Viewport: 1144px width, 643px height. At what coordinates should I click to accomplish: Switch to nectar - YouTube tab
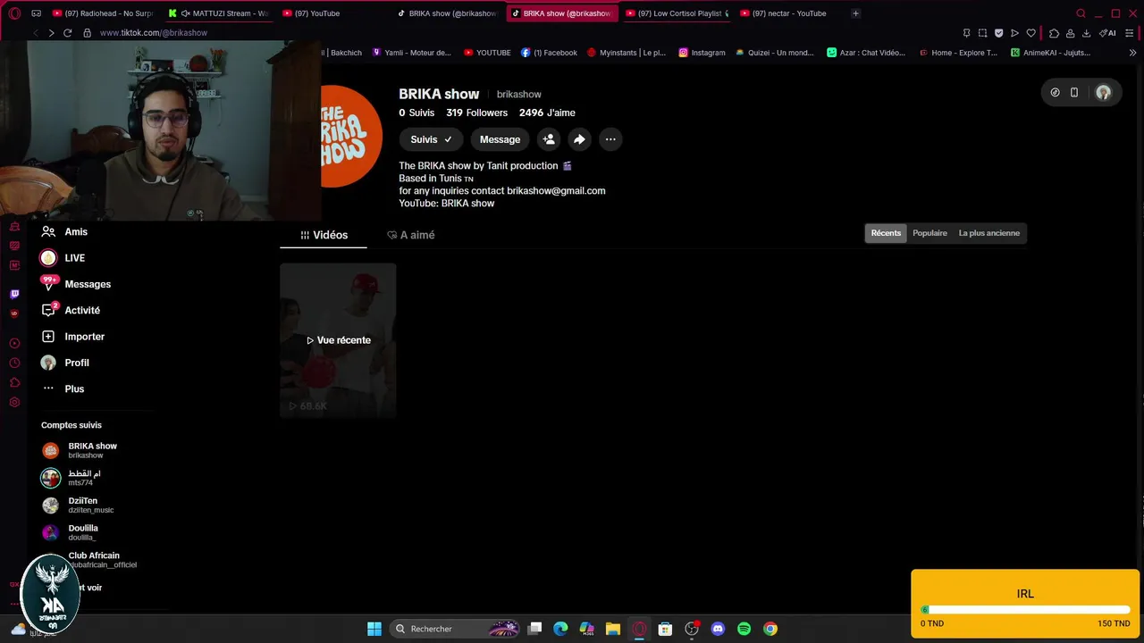tap(790, 13)
